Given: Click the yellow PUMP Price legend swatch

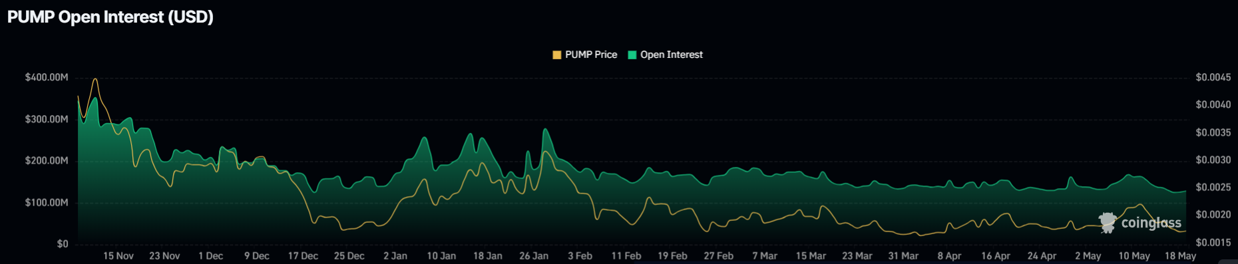Looking at the screenshot, I should (x=557, y=55).
